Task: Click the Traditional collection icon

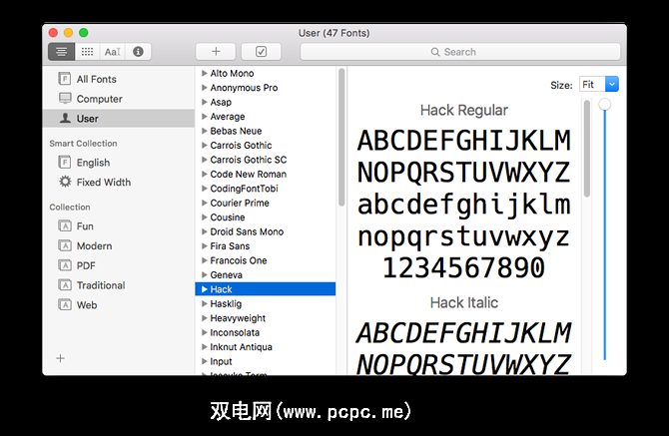Action: click(x=65, y=285)
